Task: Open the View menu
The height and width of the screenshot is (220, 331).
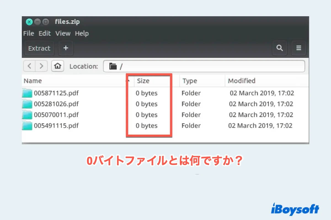Action: point(63,34)
